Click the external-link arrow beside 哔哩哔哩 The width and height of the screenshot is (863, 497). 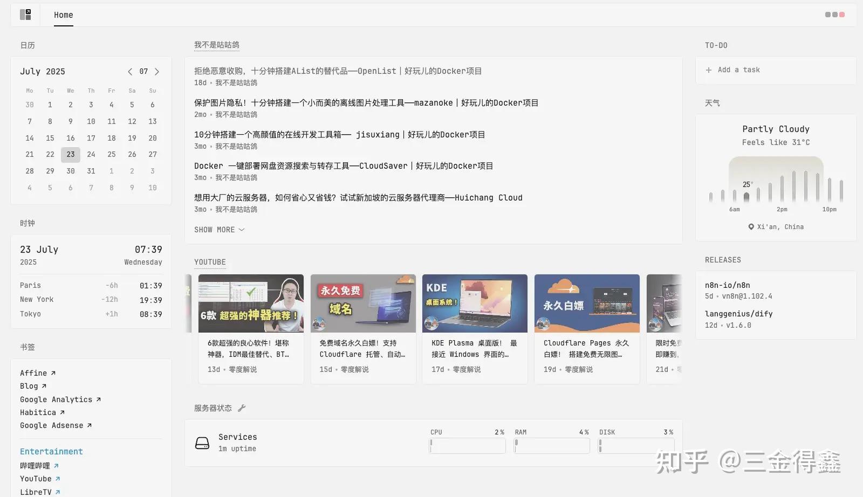coord(56,465)
